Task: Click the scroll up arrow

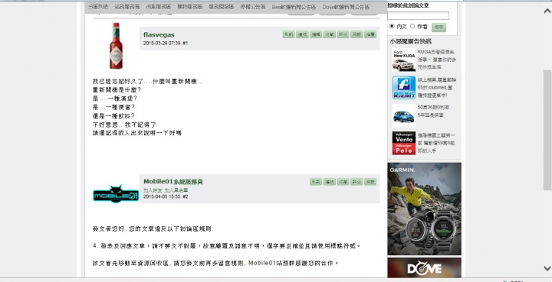Action: coord(547,11)
